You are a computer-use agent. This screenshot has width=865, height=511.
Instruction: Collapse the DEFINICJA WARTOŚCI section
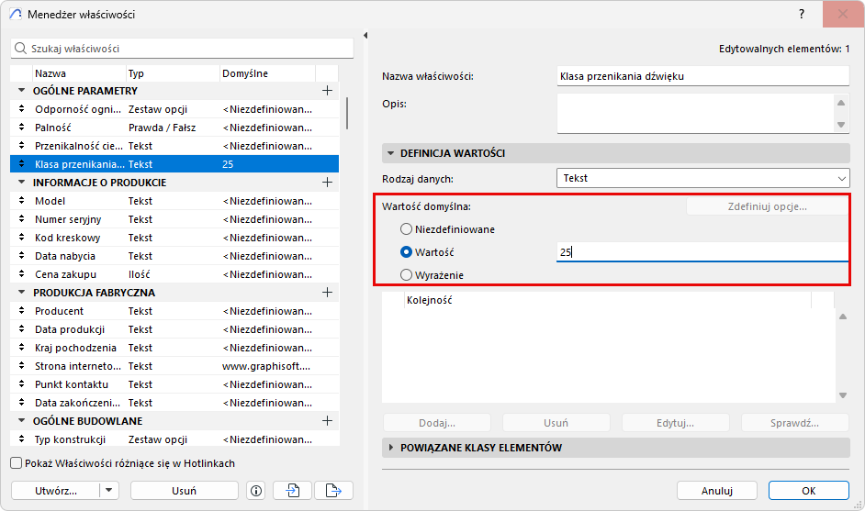pyautogui.click(x=391, y=153)
